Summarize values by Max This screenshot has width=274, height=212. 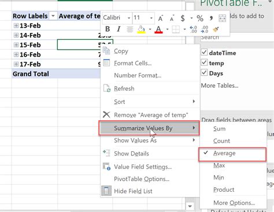[233, 165]
